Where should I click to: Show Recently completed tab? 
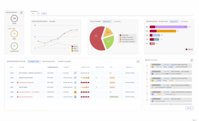[x=64, y=61]
